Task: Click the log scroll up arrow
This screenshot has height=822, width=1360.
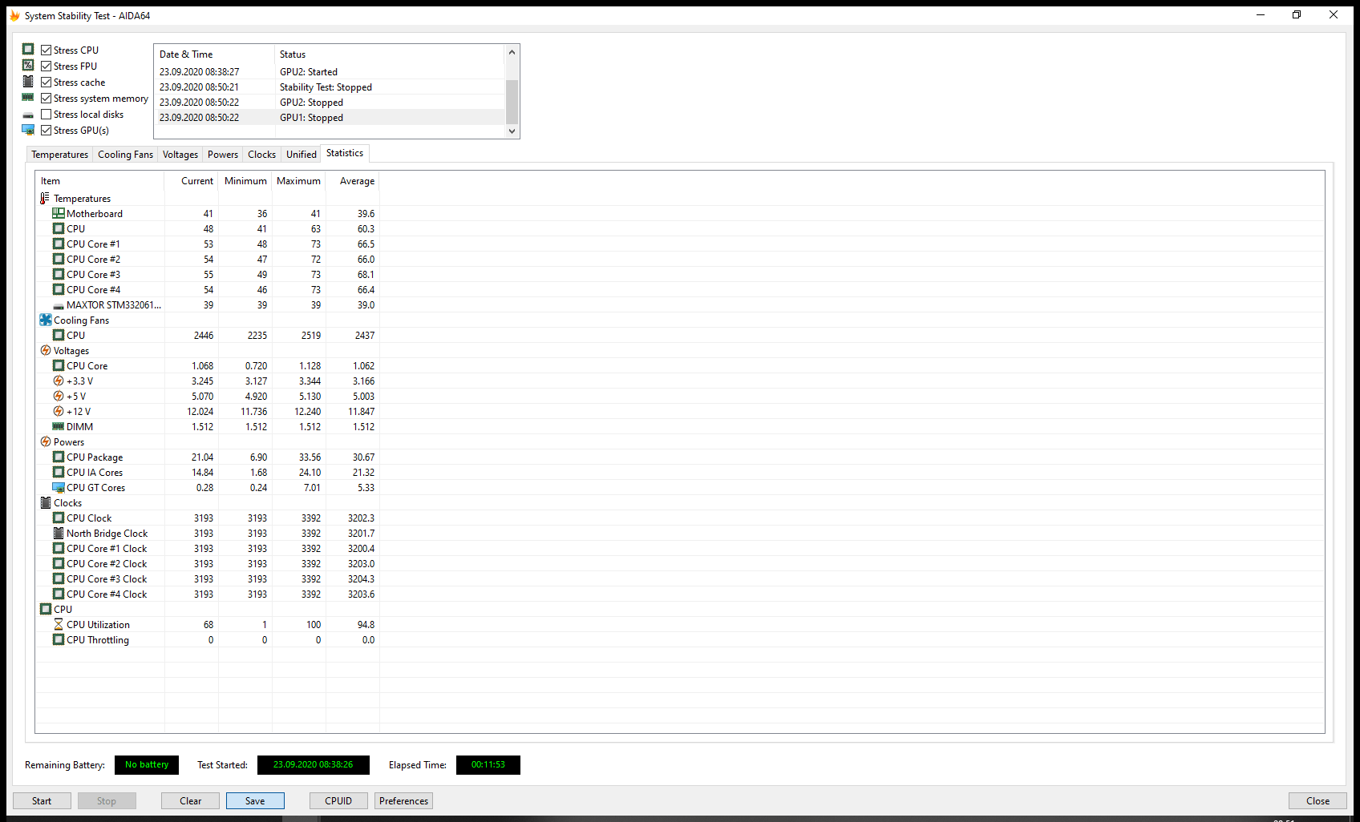Action: coord(512,52)
